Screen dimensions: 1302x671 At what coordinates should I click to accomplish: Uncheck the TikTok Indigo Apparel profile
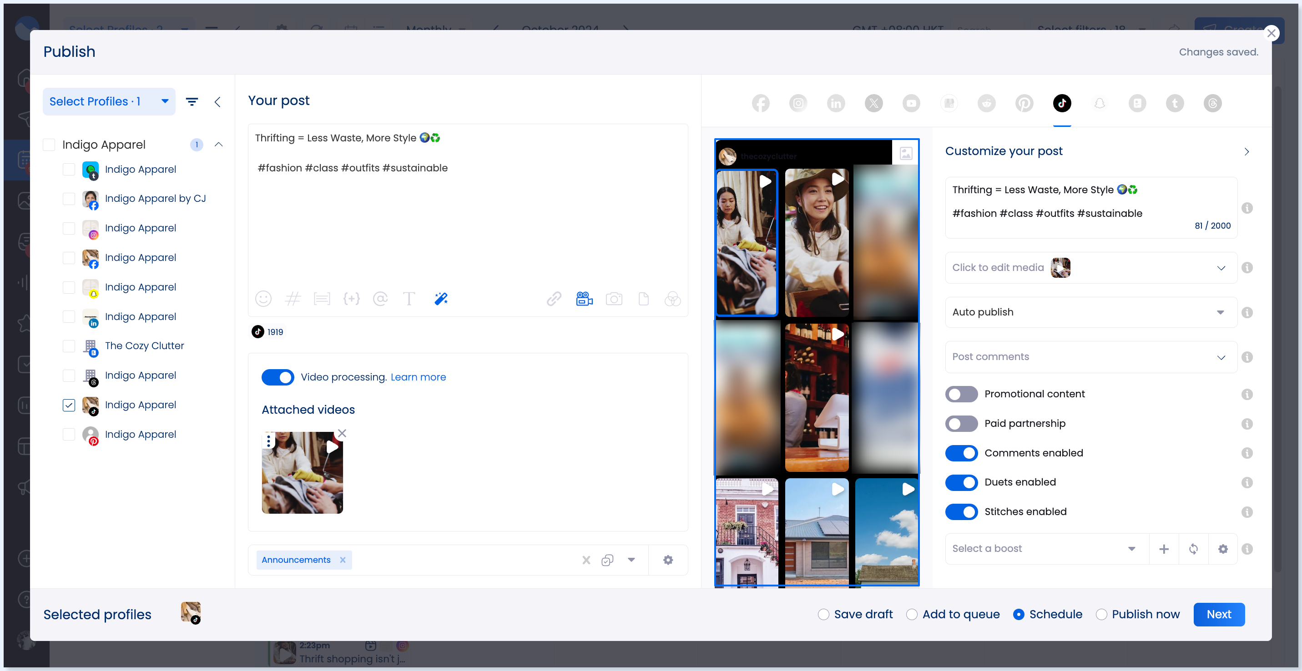69,405
